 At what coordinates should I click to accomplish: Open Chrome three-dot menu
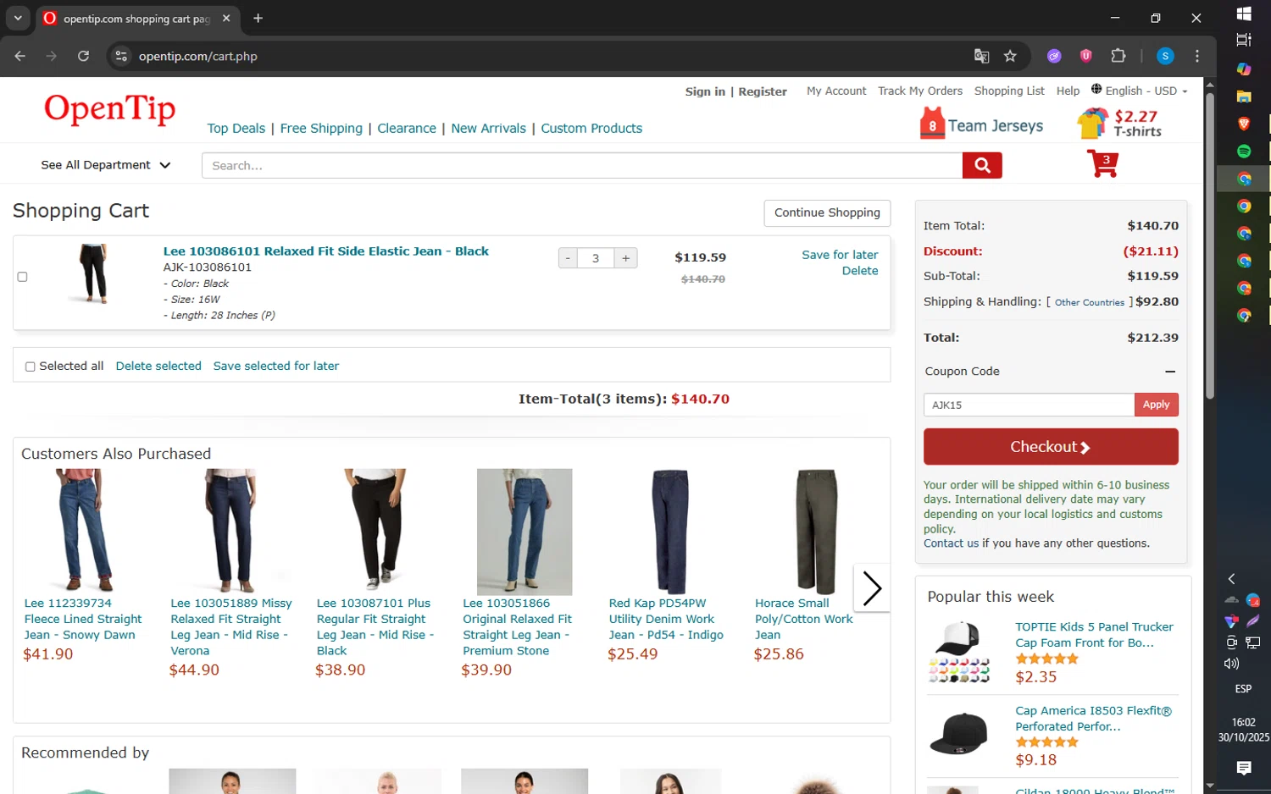(x=1196, y=56)
